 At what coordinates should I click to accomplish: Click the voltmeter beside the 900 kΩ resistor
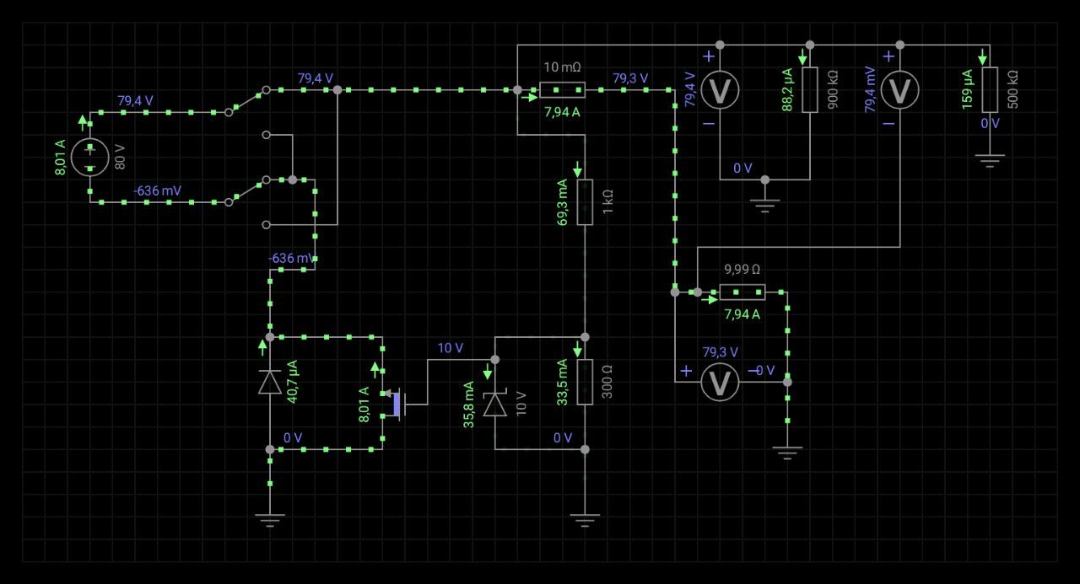coord(720,90)
